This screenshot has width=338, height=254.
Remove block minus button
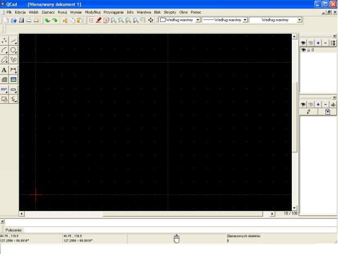point(326,104)
